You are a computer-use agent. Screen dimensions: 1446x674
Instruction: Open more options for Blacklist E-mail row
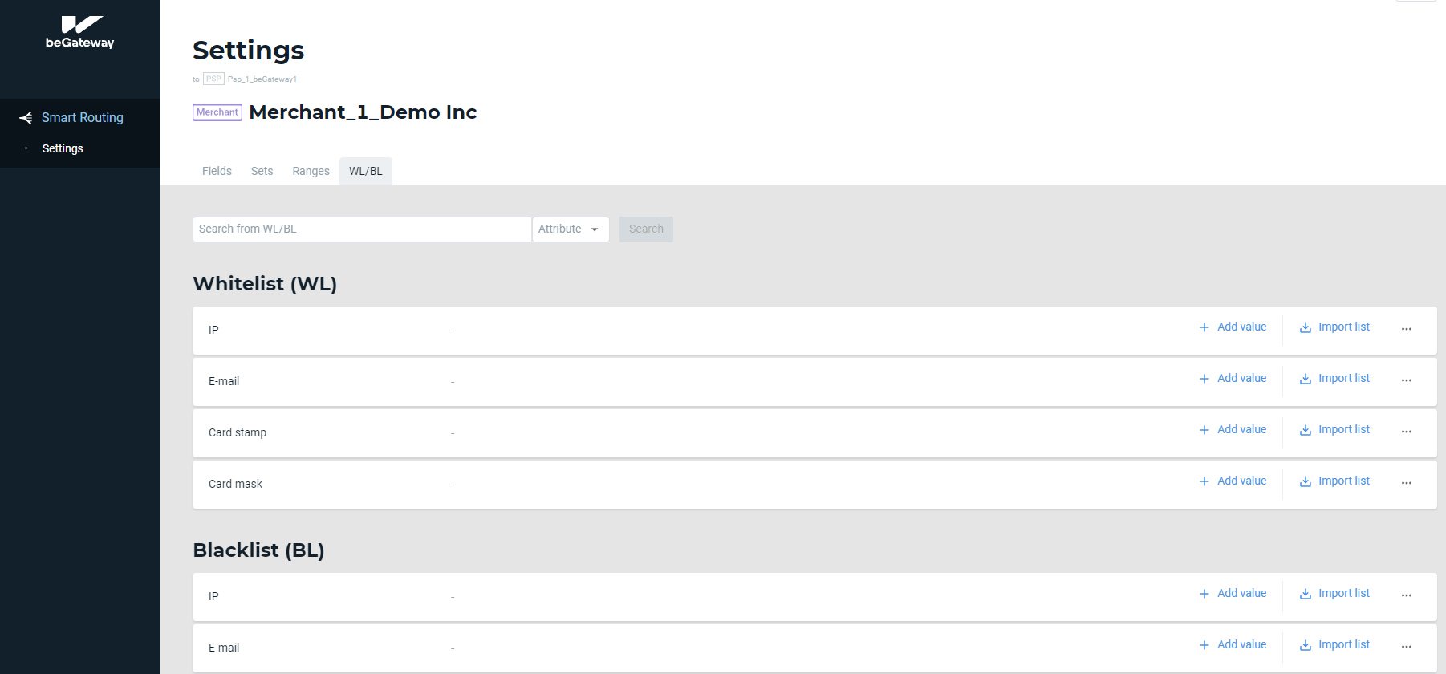[x=1406, y=647]
